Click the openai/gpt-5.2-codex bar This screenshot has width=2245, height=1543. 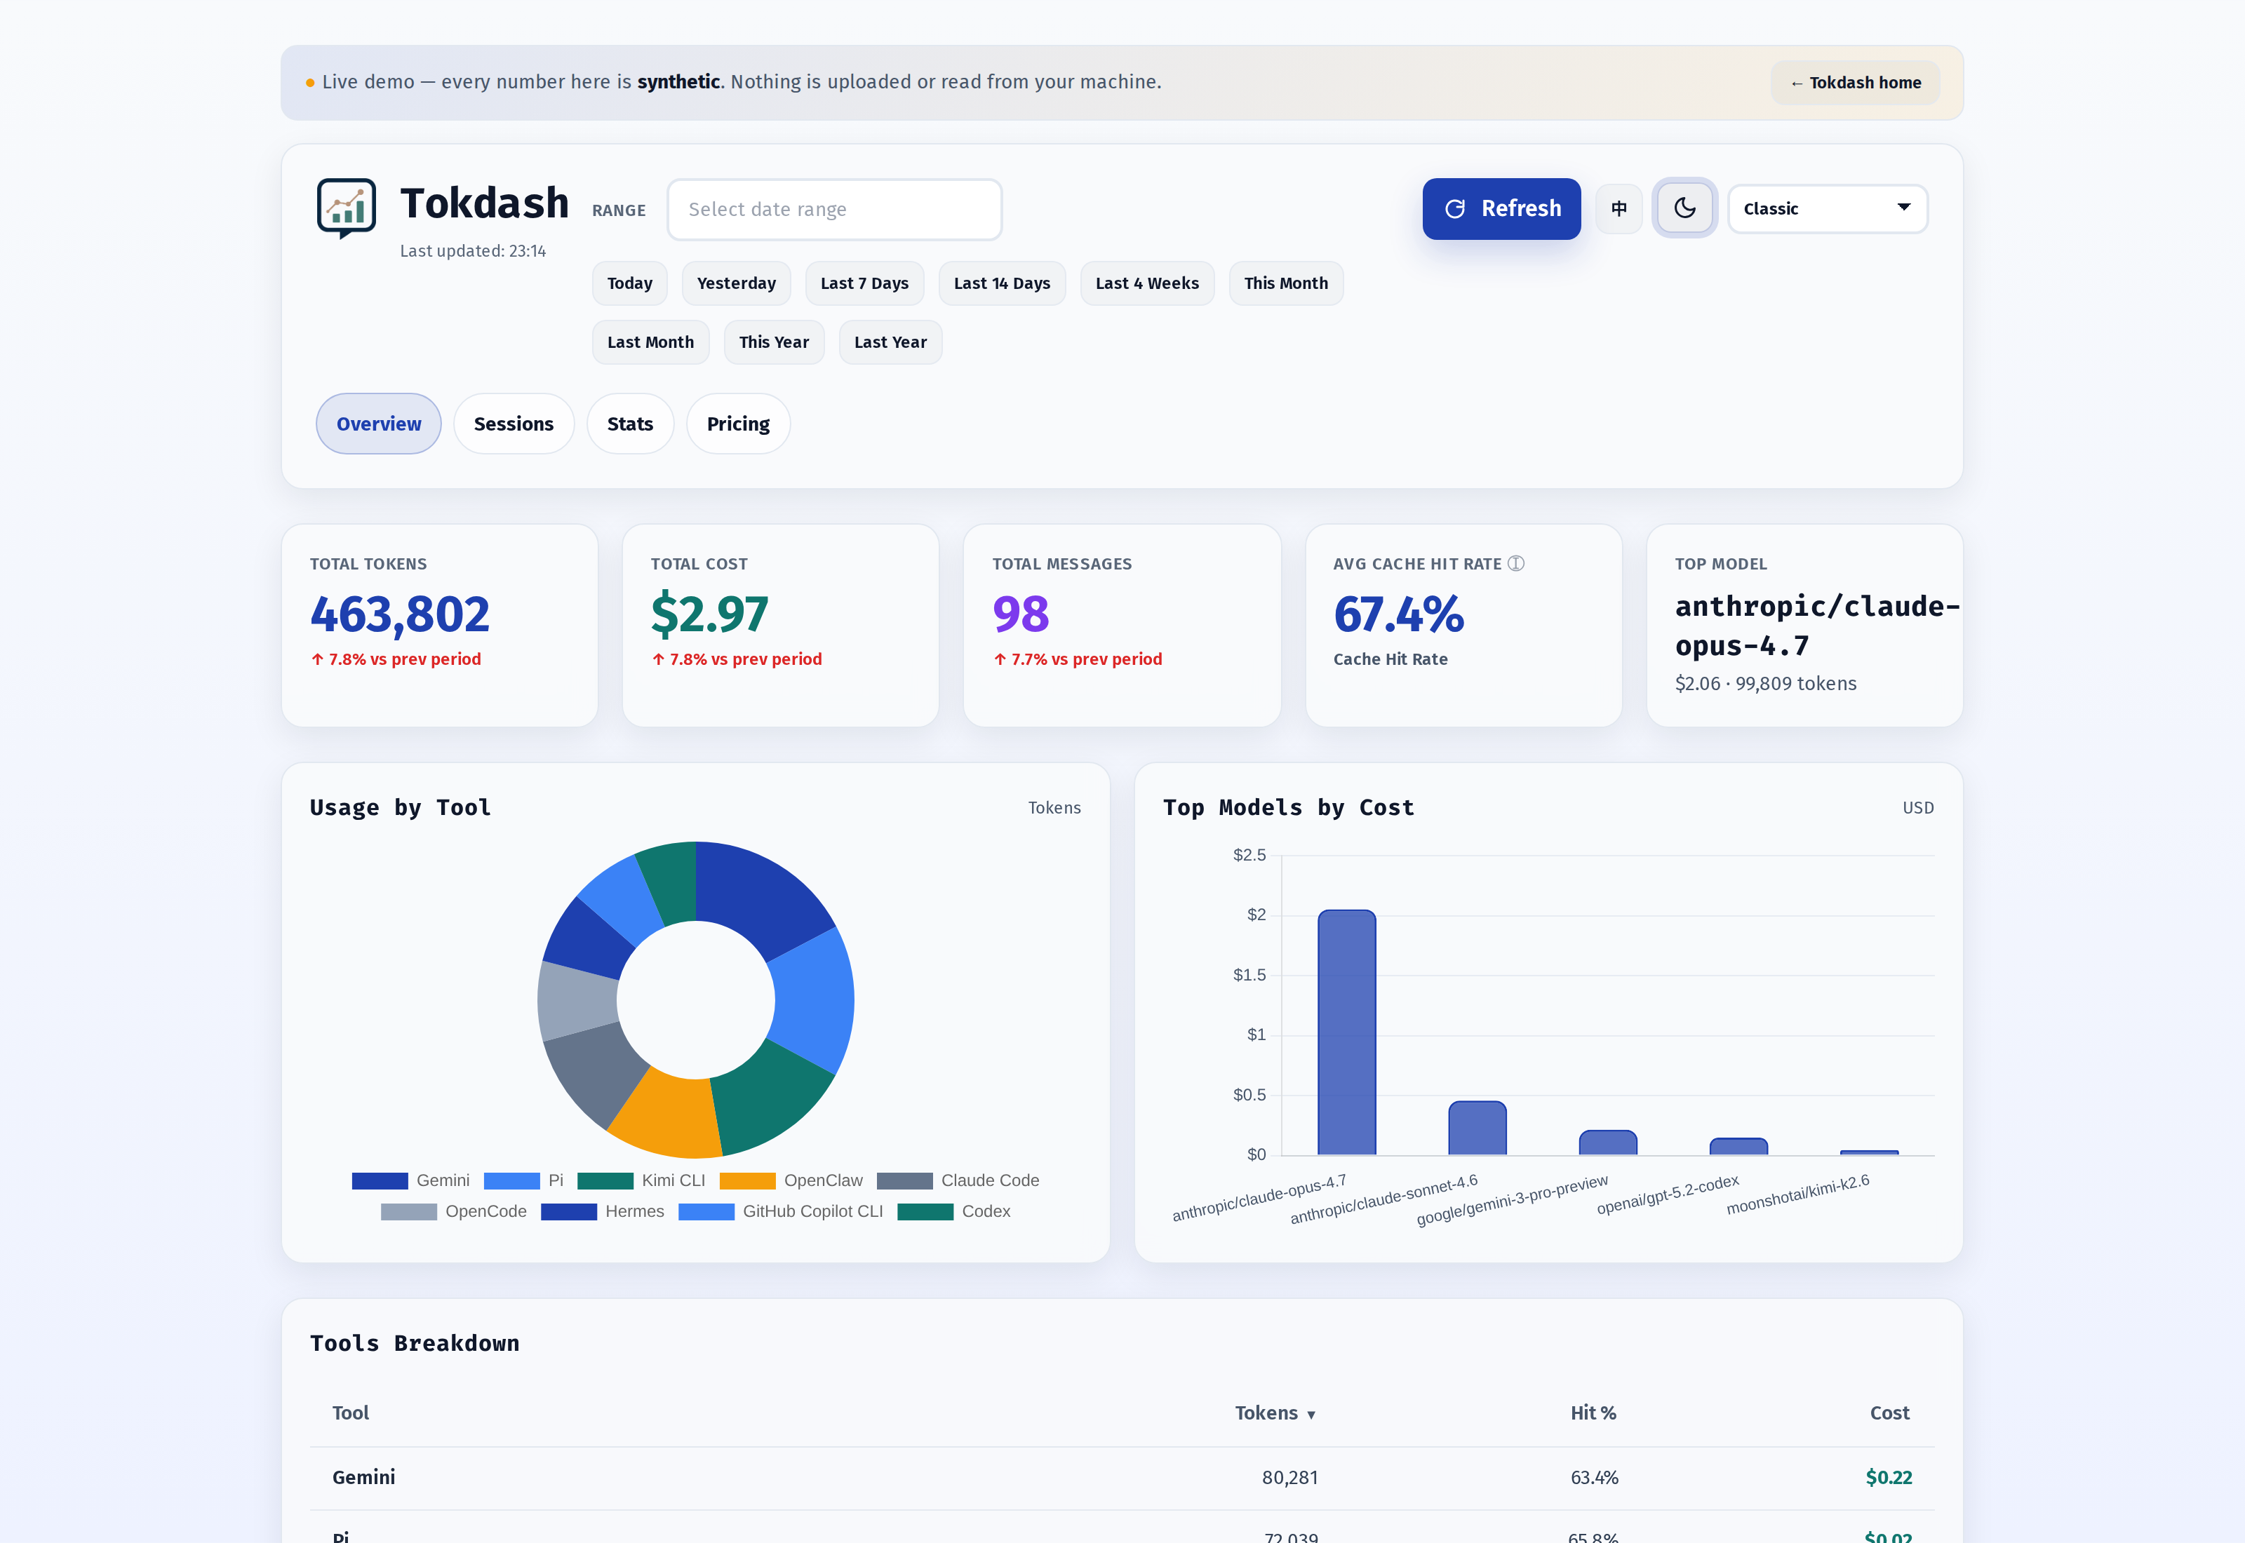click(1738, 1147)
